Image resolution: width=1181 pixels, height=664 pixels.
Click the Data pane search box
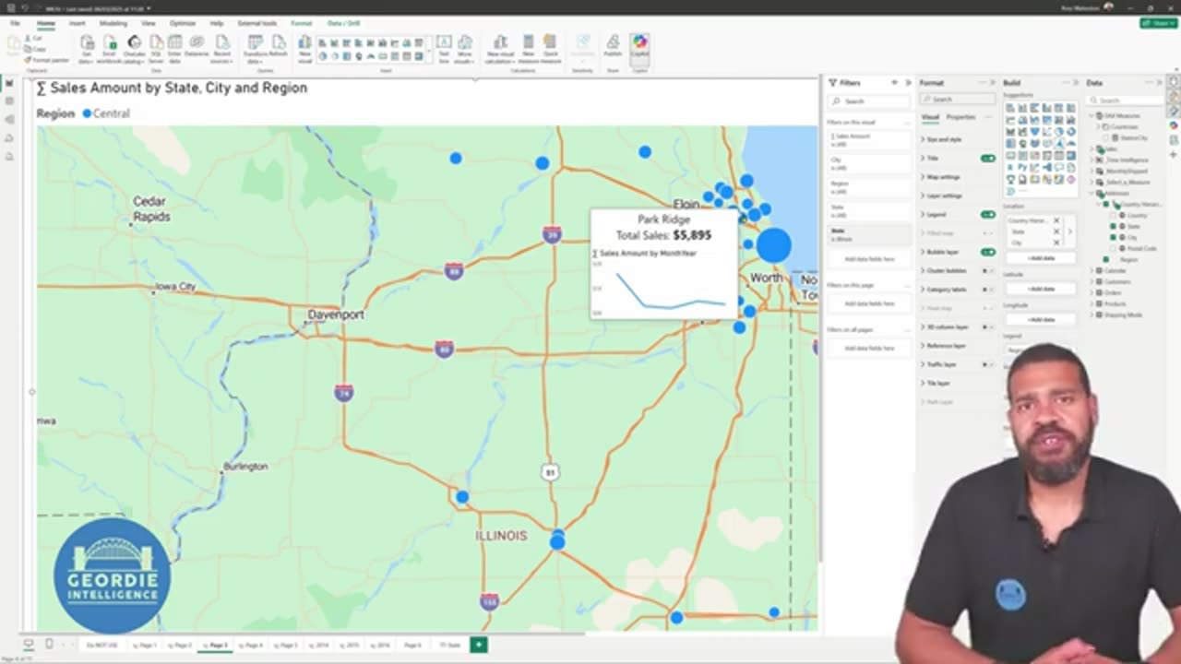pos(1124,100)
